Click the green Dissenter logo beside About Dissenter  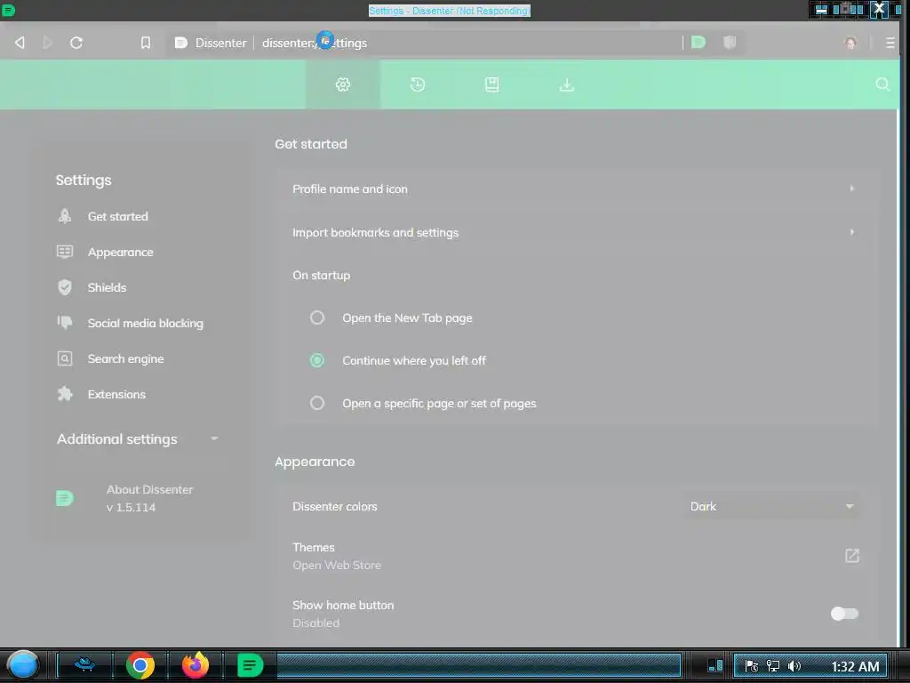pyautogui.click(x=64, y=498)
